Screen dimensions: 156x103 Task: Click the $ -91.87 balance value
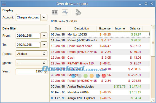pyautogui.click(x=136, y=63)
